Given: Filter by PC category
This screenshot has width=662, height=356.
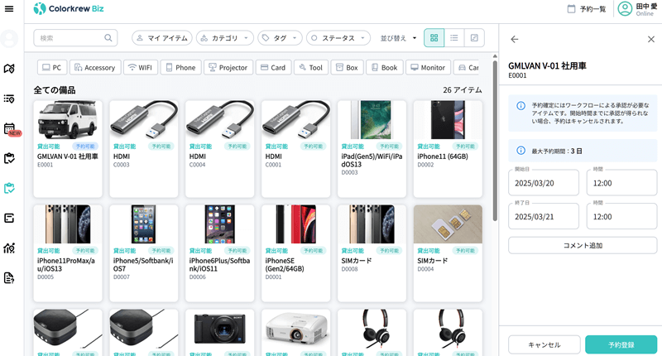Looking at the screenshot, I should [x=52, y=68].
